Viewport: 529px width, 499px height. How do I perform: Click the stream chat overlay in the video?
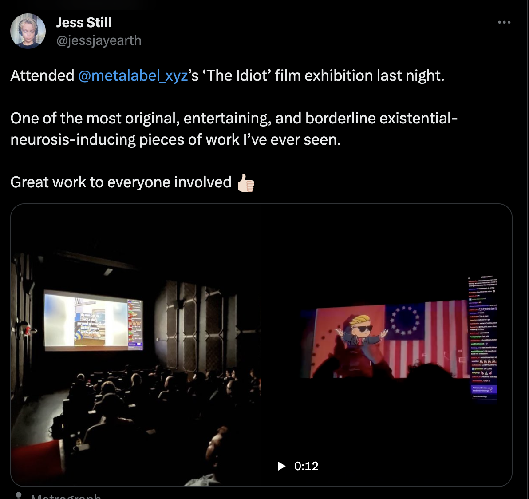pyautogui.click(x=482, y=337)
